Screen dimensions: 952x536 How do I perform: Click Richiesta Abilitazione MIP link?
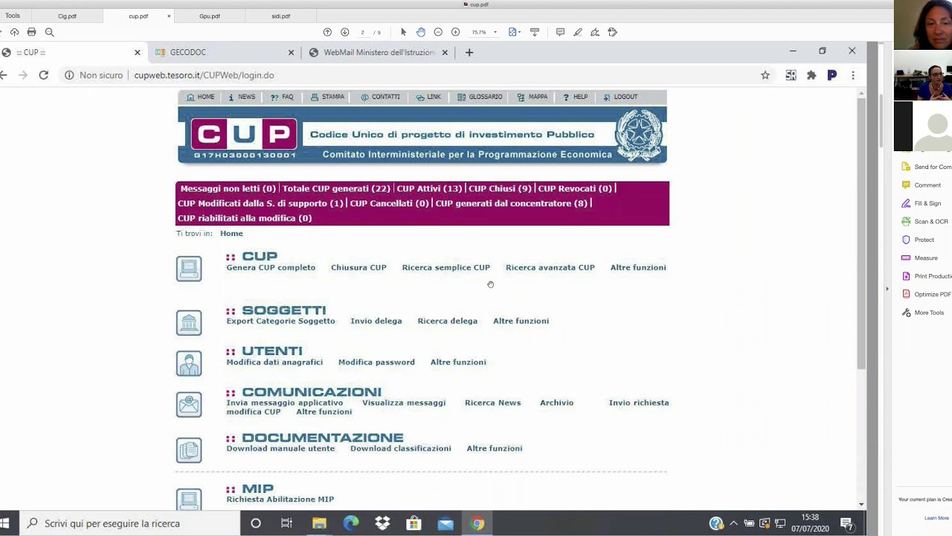[280, 500]
